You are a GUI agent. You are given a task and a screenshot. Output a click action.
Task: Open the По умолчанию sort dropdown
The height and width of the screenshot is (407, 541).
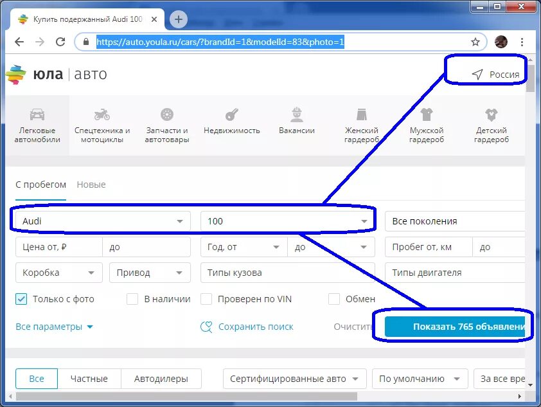pos(420,379)
